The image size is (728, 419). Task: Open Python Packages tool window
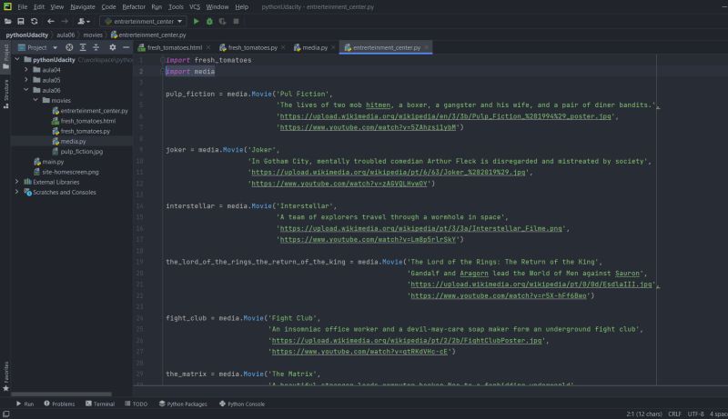click(183, 404)
